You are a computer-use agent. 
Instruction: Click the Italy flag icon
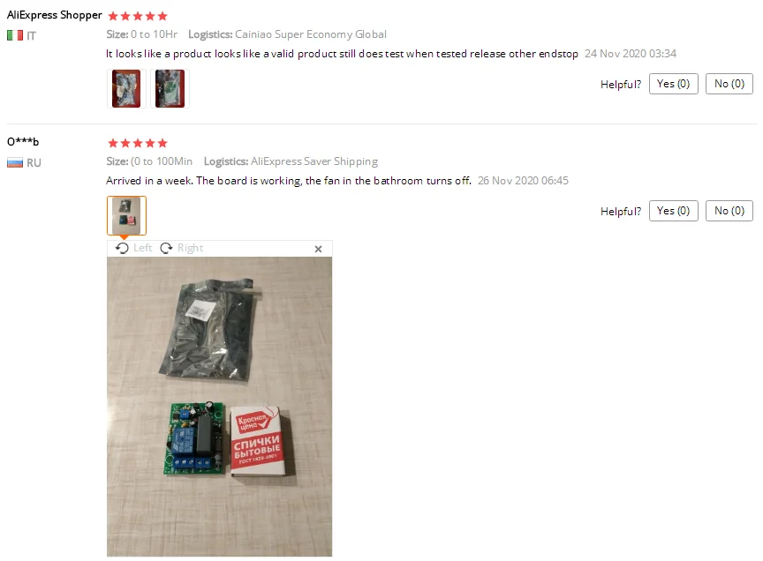(x=15, y=35)
